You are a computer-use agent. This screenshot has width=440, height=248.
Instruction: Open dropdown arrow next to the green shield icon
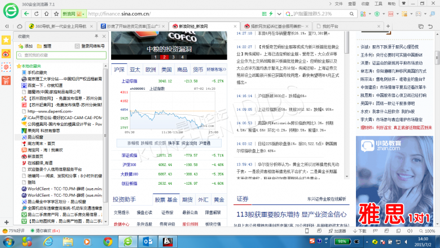tap(384, 14)
